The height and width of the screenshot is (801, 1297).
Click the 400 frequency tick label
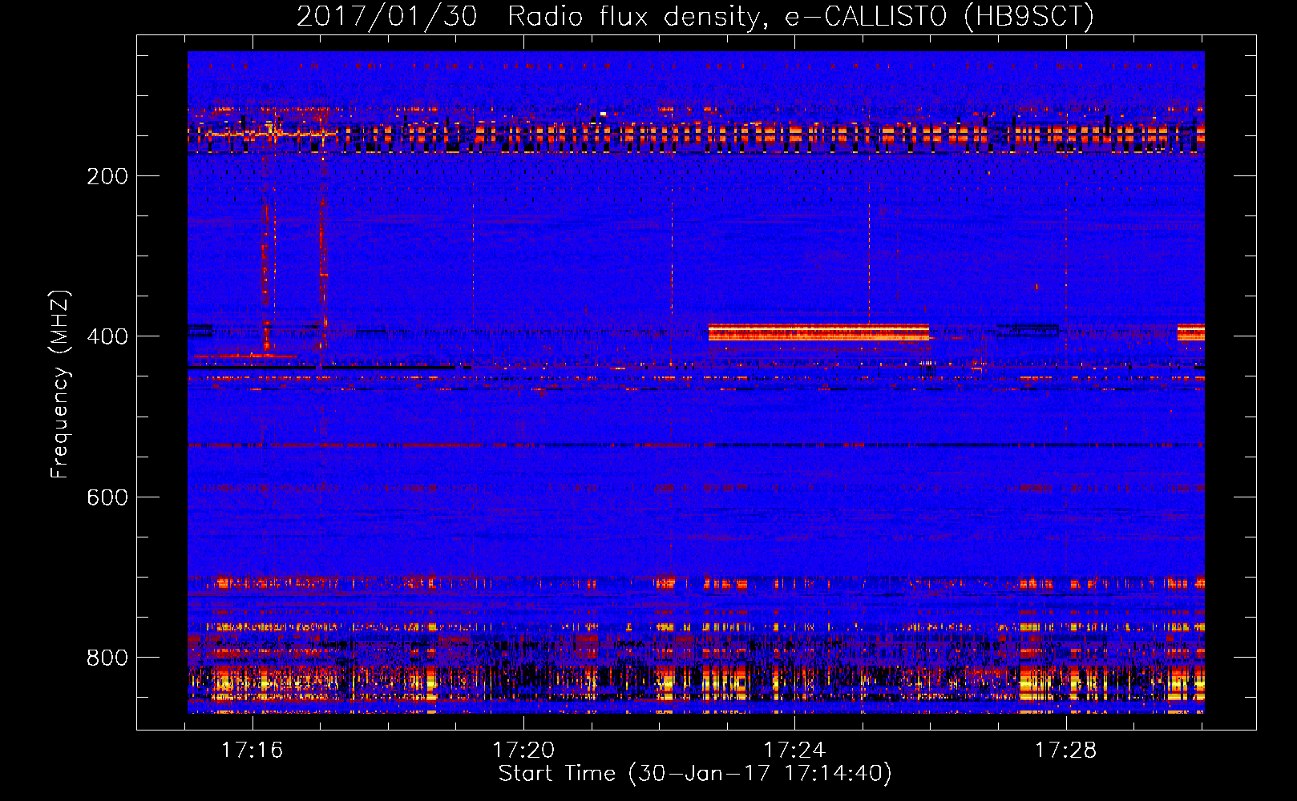click(x=107, y=336)
